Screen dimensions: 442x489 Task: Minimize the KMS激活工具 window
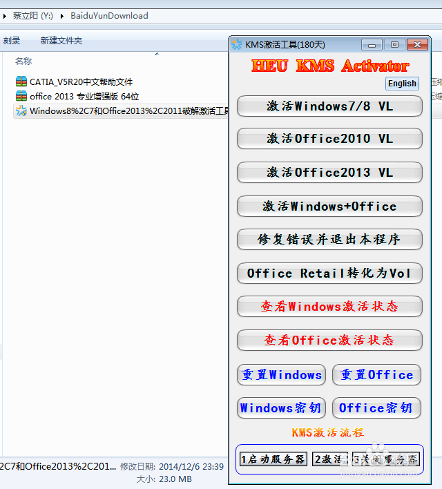[372, 45]
